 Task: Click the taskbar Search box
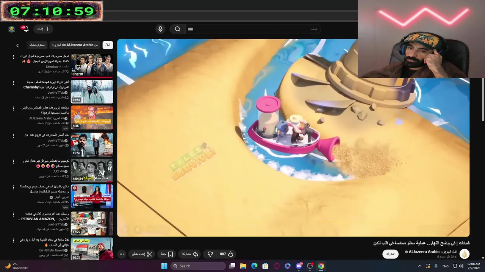coord(198,266)
